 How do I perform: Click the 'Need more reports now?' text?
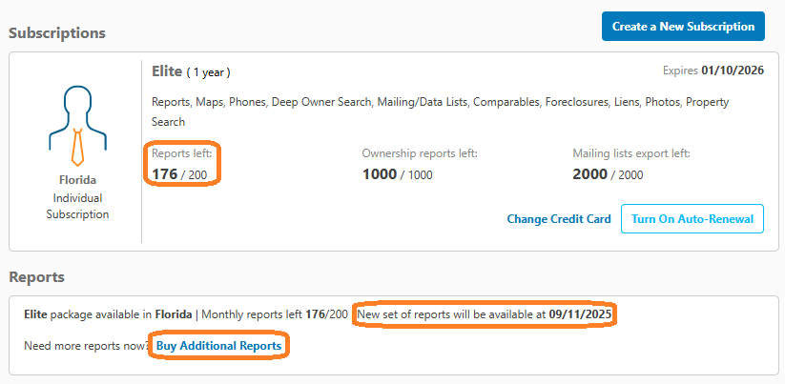(86, 346)
